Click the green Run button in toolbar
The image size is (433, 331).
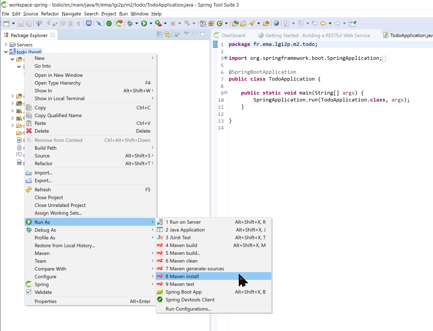point(144,24)
